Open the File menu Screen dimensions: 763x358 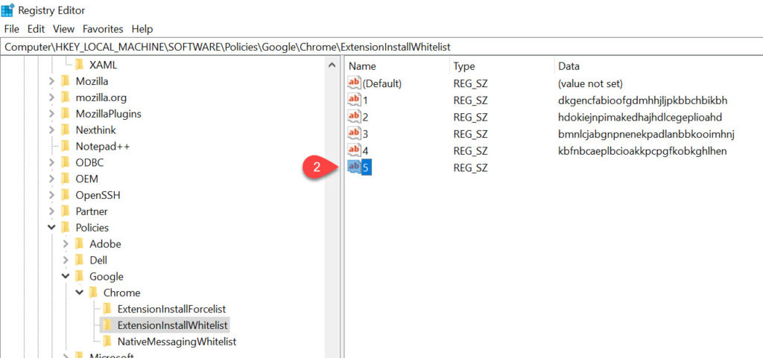point(12,29)
